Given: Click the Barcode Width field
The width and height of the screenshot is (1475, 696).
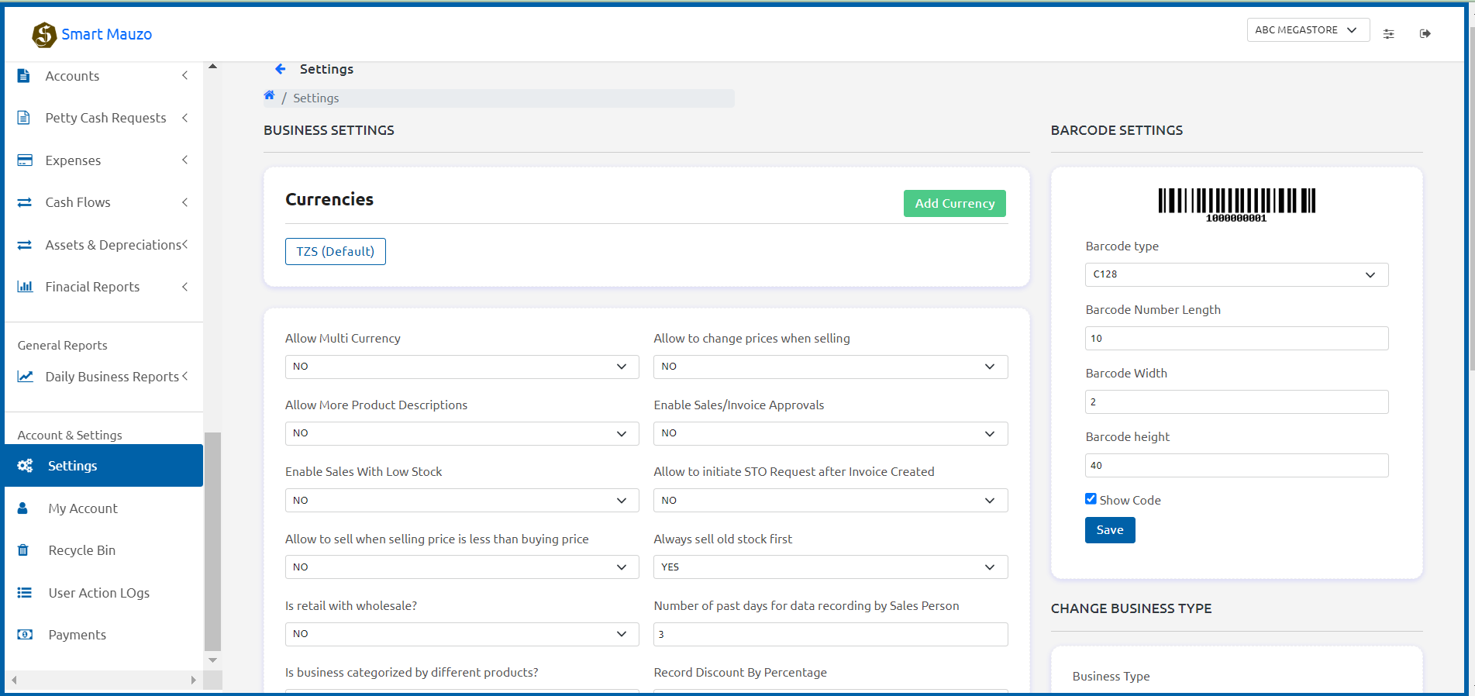Looking at the screenshot, I should click(x=1236, y=402).
